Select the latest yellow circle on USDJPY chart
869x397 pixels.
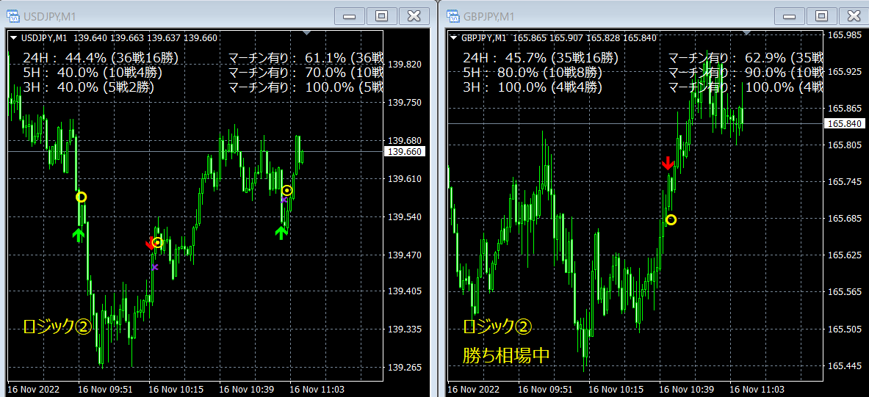(x=287, y=191)
